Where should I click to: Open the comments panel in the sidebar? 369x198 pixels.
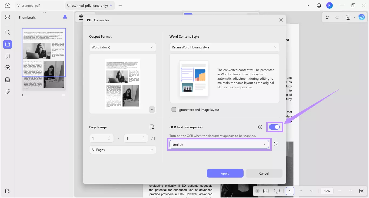pos(7,68)
